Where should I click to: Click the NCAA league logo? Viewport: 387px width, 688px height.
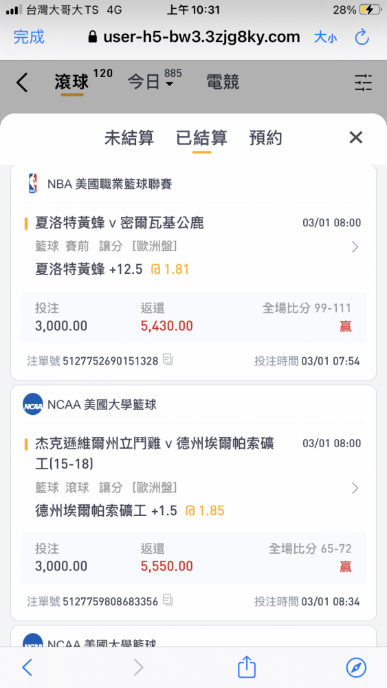pyautogui.click(x=33, y=404)
